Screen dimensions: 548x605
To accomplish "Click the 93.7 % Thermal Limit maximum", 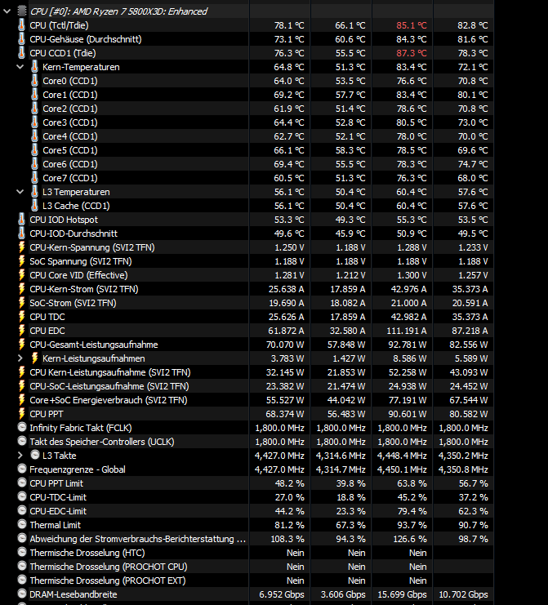I will pos(412,525).
